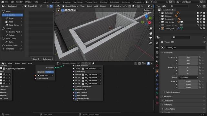Select the box select tool icon
Screen dimensions: 207x116
coord(58,10)
